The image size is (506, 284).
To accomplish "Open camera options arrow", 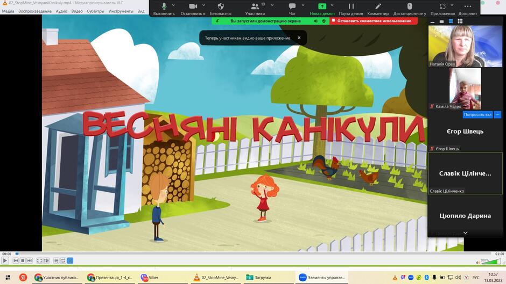I will coord(203,5).
